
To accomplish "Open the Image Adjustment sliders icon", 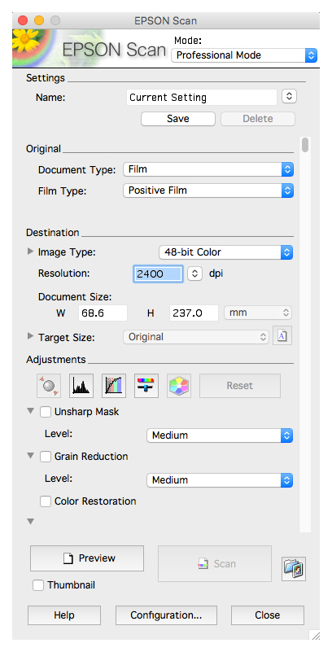I will 146,386.
